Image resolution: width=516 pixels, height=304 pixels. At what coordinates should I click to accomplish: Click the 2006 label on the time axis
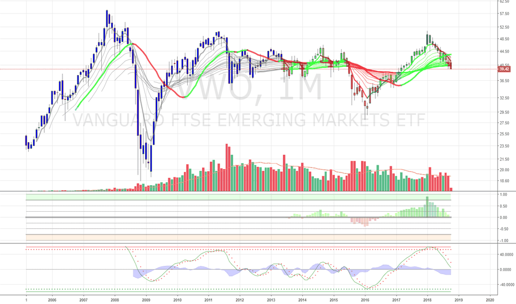point(52,300)
